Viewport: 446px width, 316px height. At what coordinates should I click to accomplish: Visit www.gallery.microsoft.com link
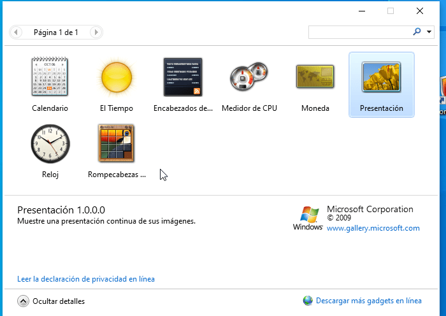point(373,228)
